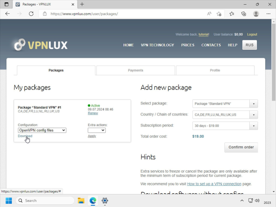276x207 pixels.
Task: Click the user balance $0,00 text
Action: click(x=238, y=34)
